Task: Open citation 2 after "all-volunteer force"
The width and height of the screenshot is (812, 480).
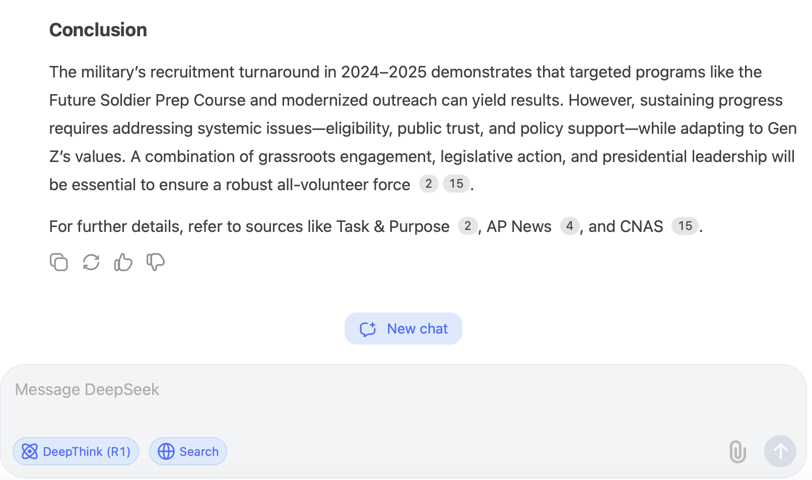Action: coord(429,184)
